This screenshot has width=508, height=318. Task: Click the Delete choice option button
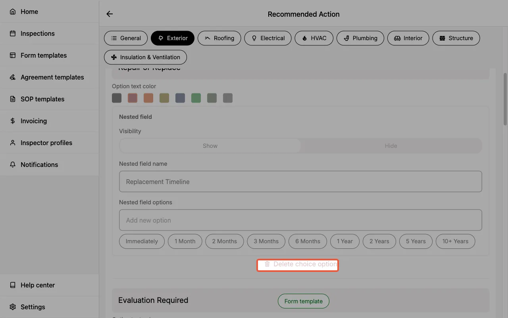click(298, 264)
